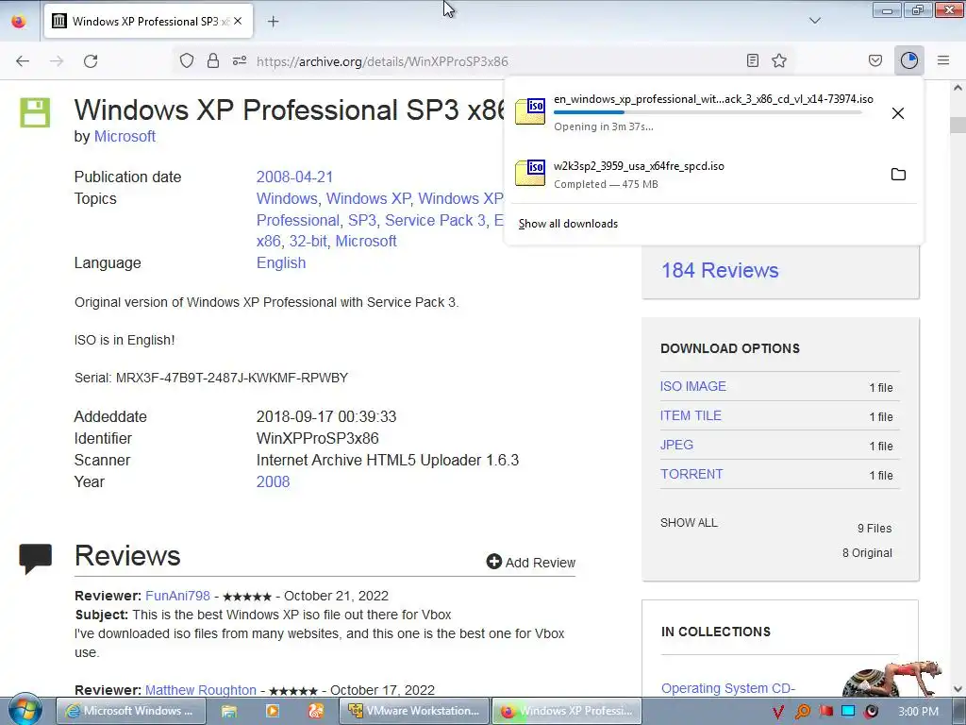Open the SP3 topic link
The height and width of the screenshot is (725, 966).
click(361, 220)
